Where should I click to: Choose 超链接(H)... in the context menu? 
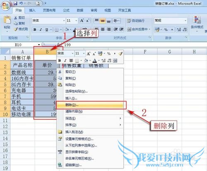[x=90, y=165]
